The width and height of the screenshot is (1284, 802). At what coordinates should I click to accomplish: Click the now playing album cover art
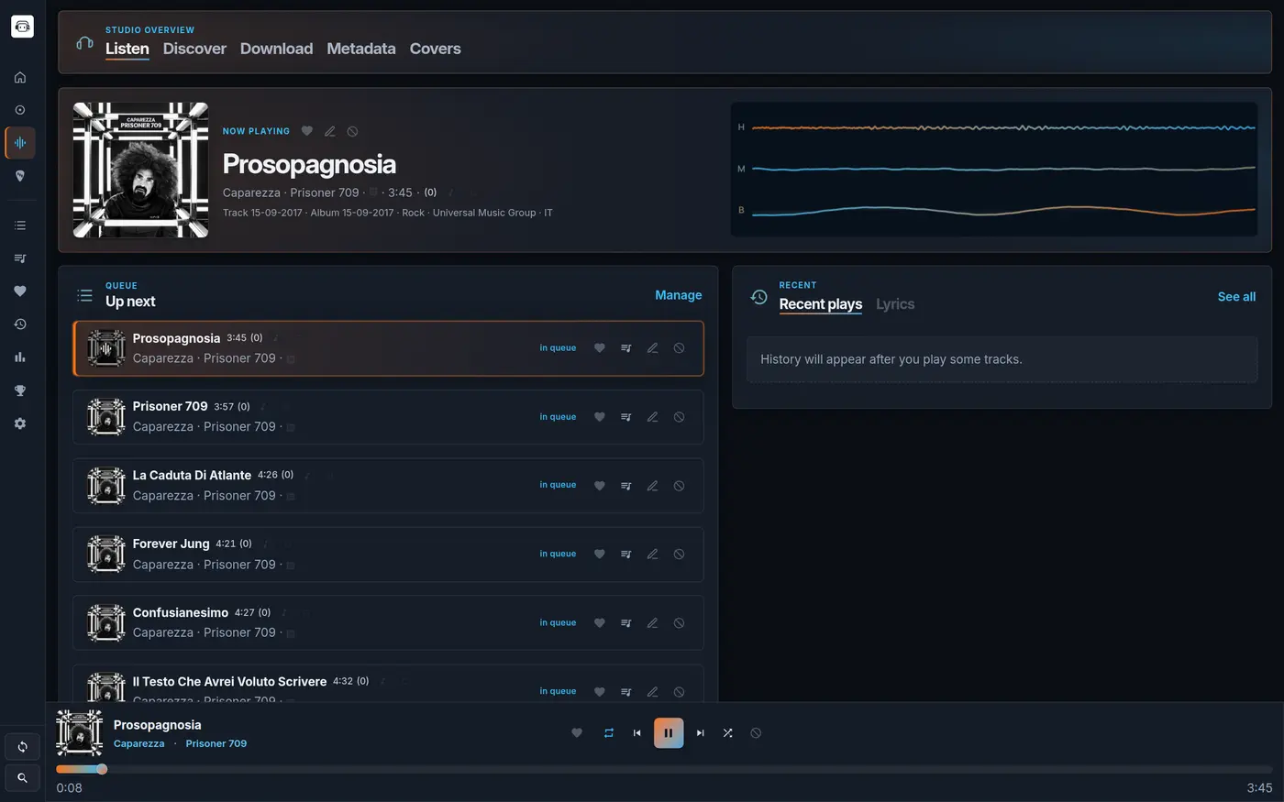coord(140,170)
